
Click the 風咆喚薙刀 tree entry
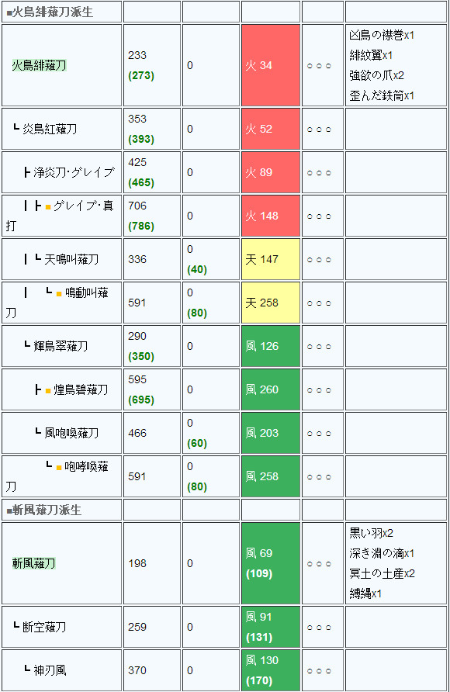click(71, 433)
